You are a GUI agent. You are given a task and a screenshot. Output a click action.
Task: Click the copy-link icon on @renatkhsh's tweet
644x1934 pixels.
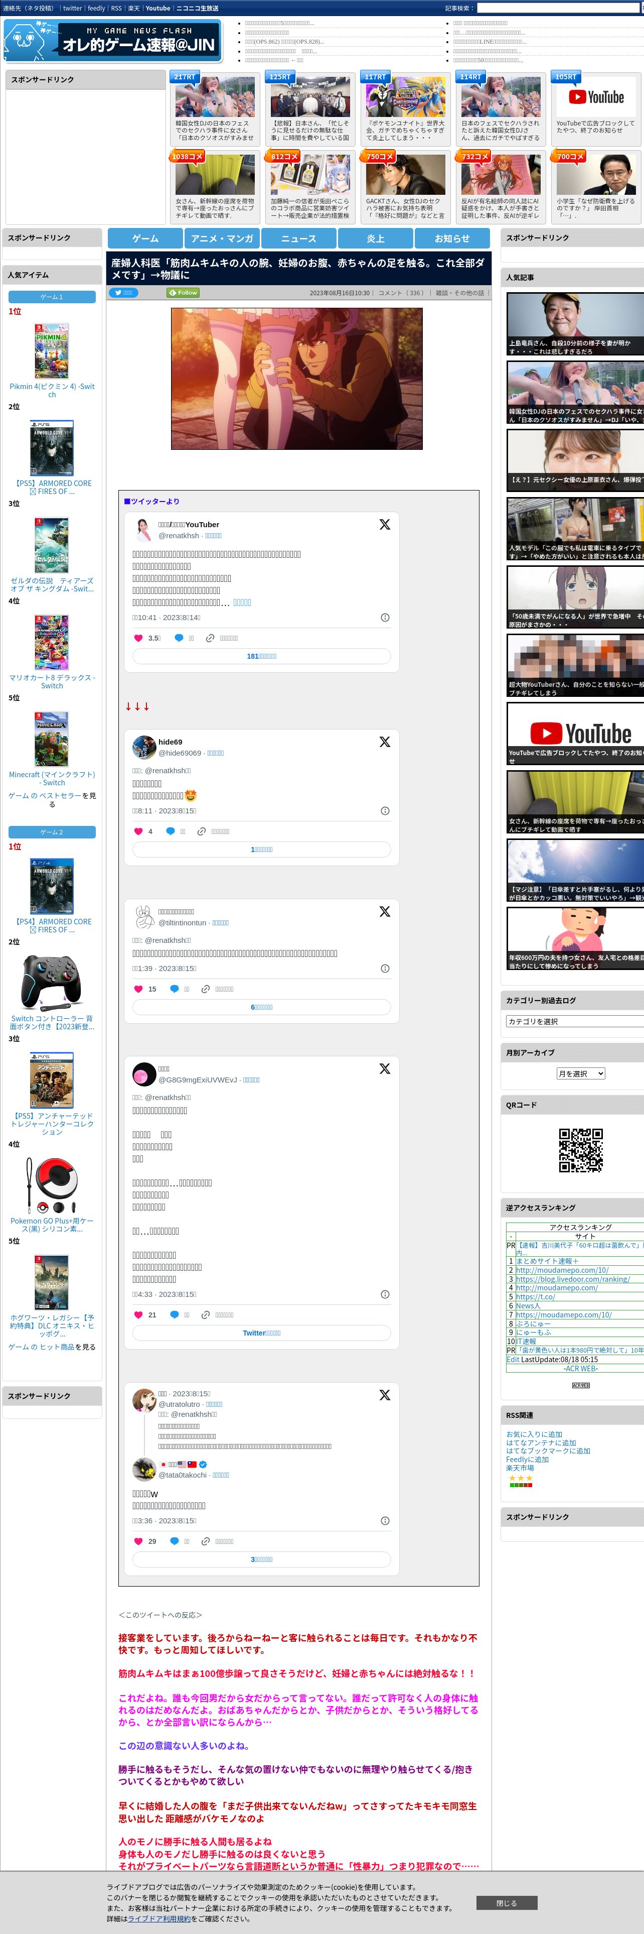pos(210,638)
